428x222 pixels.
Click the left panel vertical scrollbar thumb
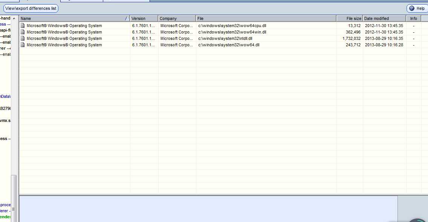coord(14,198)
